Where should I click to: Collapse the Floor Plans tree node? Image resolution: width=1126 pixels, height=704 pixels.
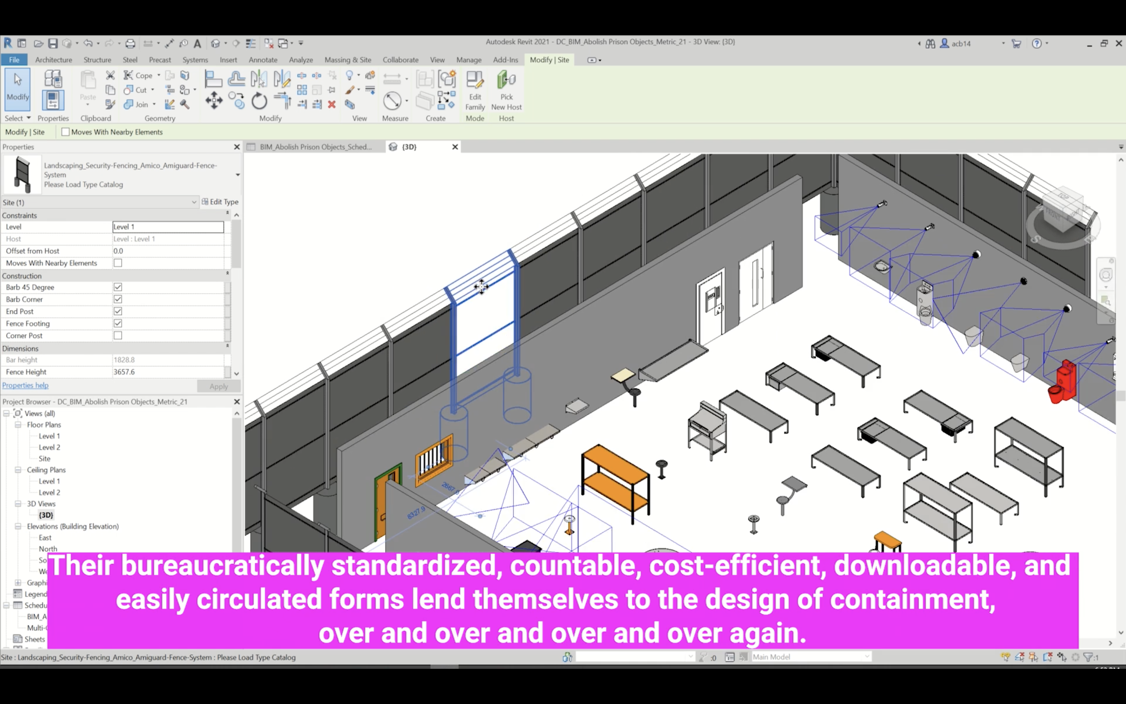pos(18,425)
